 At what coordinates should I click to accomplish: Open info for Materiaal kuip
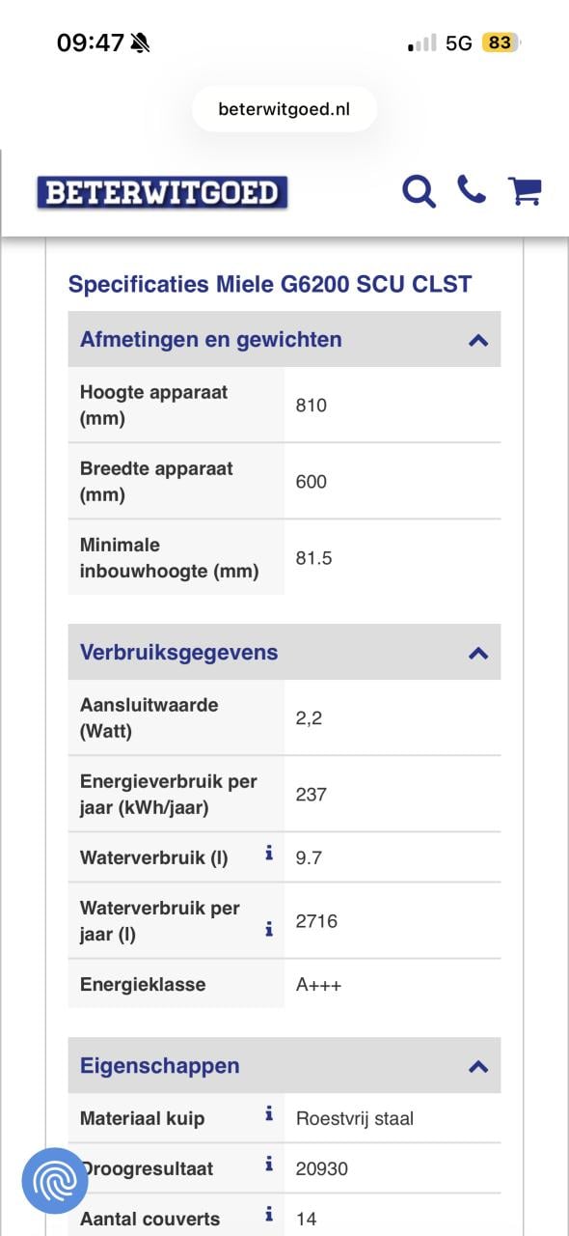pos(267,1113)
